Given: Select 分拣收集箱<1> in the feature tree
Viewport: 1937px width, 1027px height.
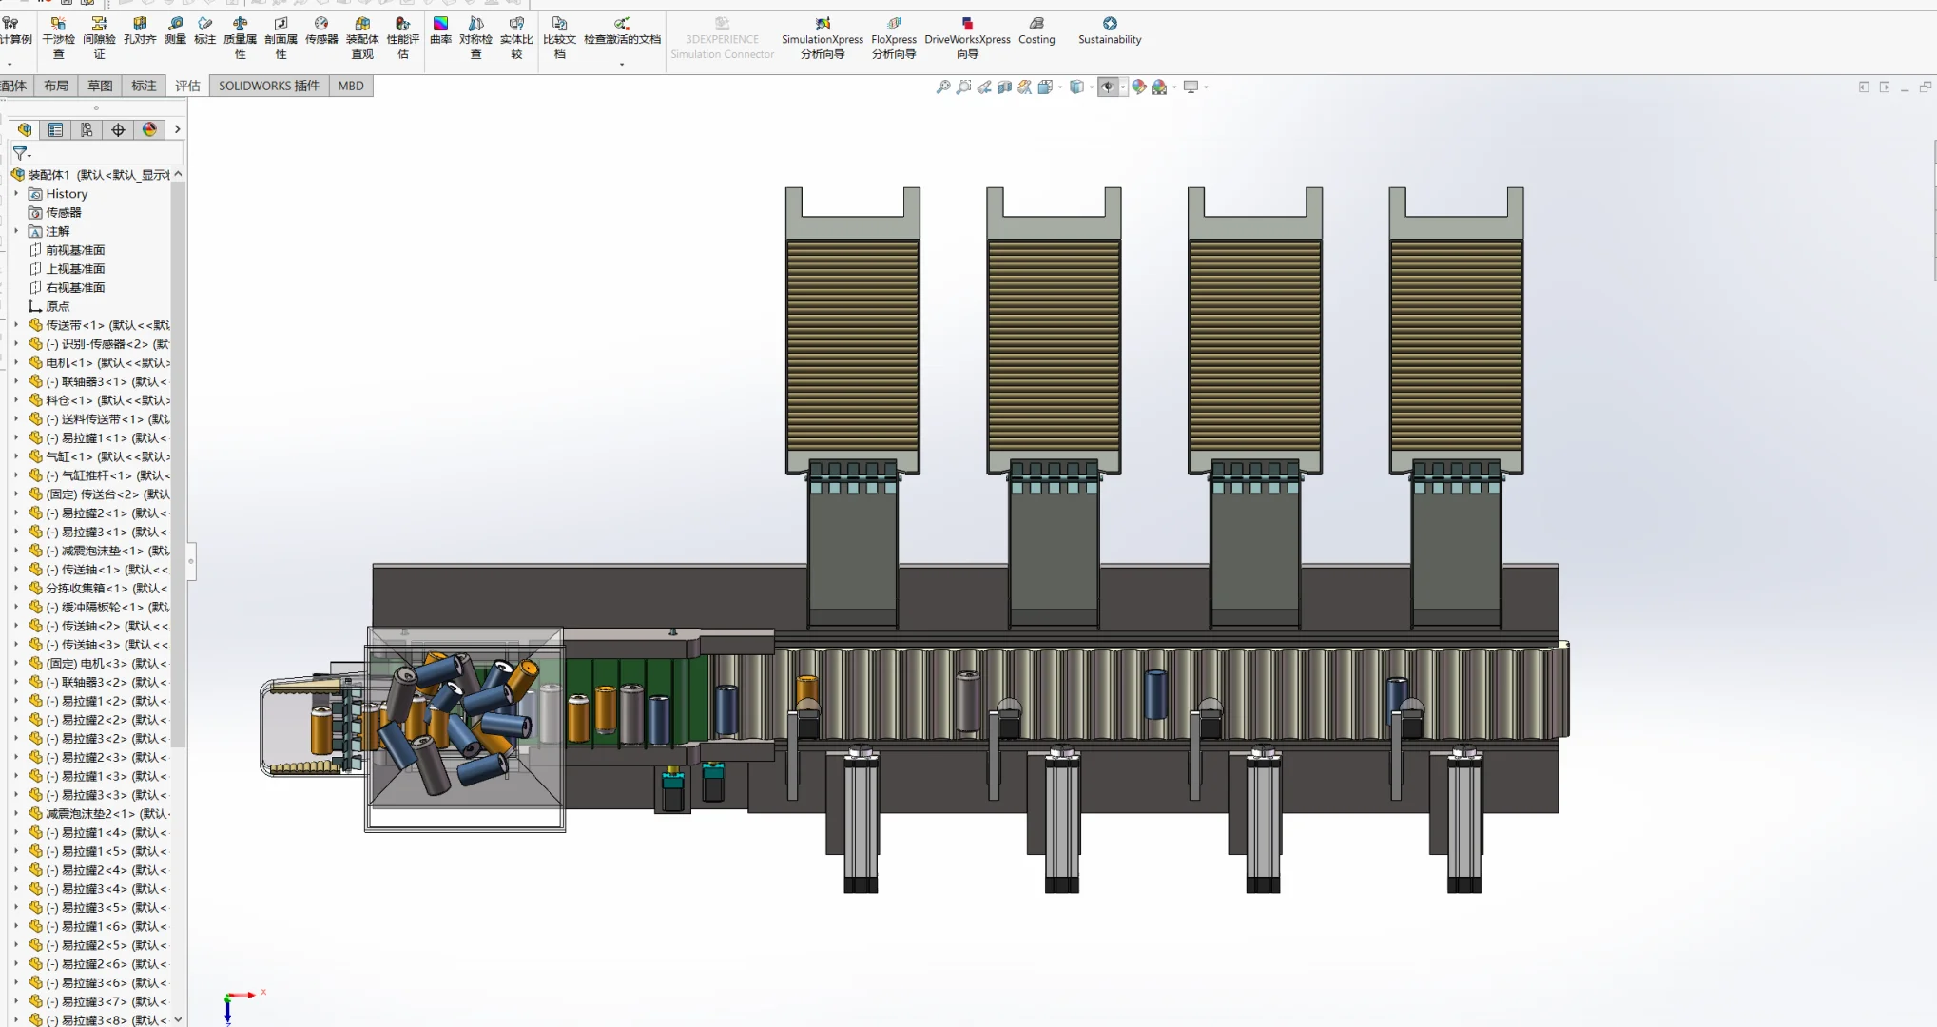Looking at the screenshot, I should click(x=86, y=589).
